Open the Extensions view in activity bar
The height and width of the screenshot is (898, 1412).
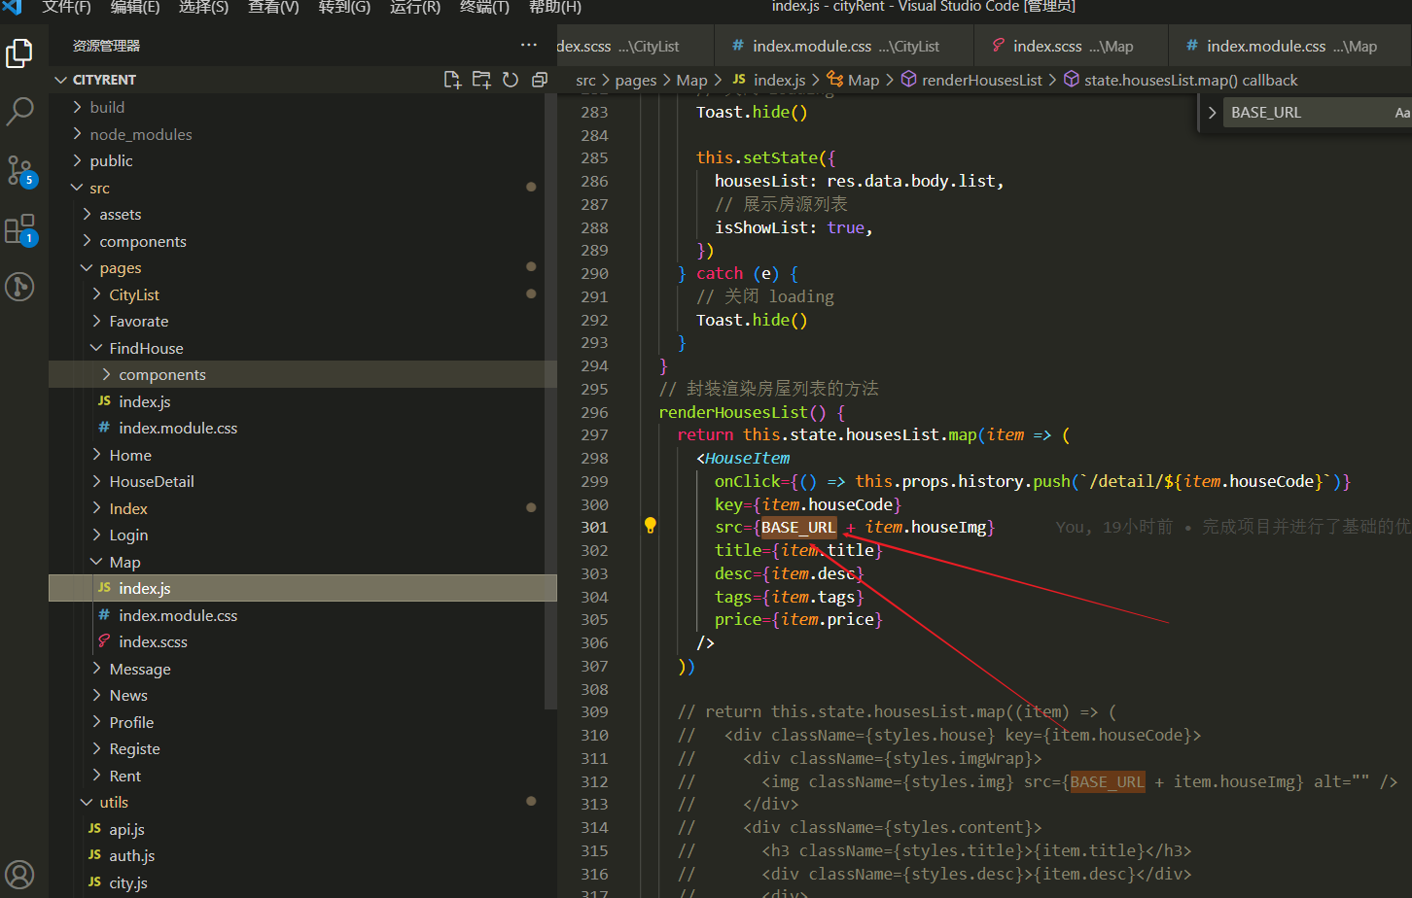(19, 229)
